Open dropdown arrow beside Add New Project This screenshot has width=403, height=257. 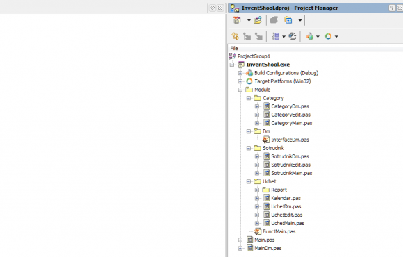(x=249, y=20)
